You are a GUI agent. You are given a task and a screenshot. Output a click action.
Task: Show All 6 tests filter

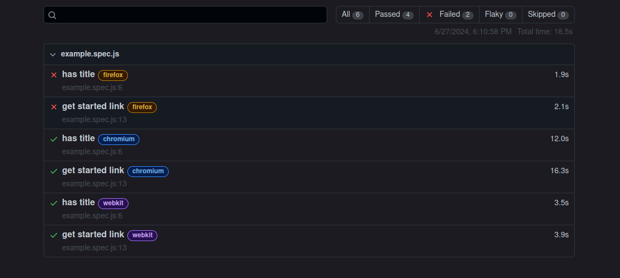coord(352,15)
